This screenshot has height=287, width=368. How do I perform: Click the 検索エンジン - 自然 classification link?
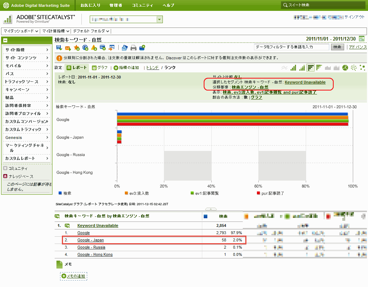tap(250, 87)
